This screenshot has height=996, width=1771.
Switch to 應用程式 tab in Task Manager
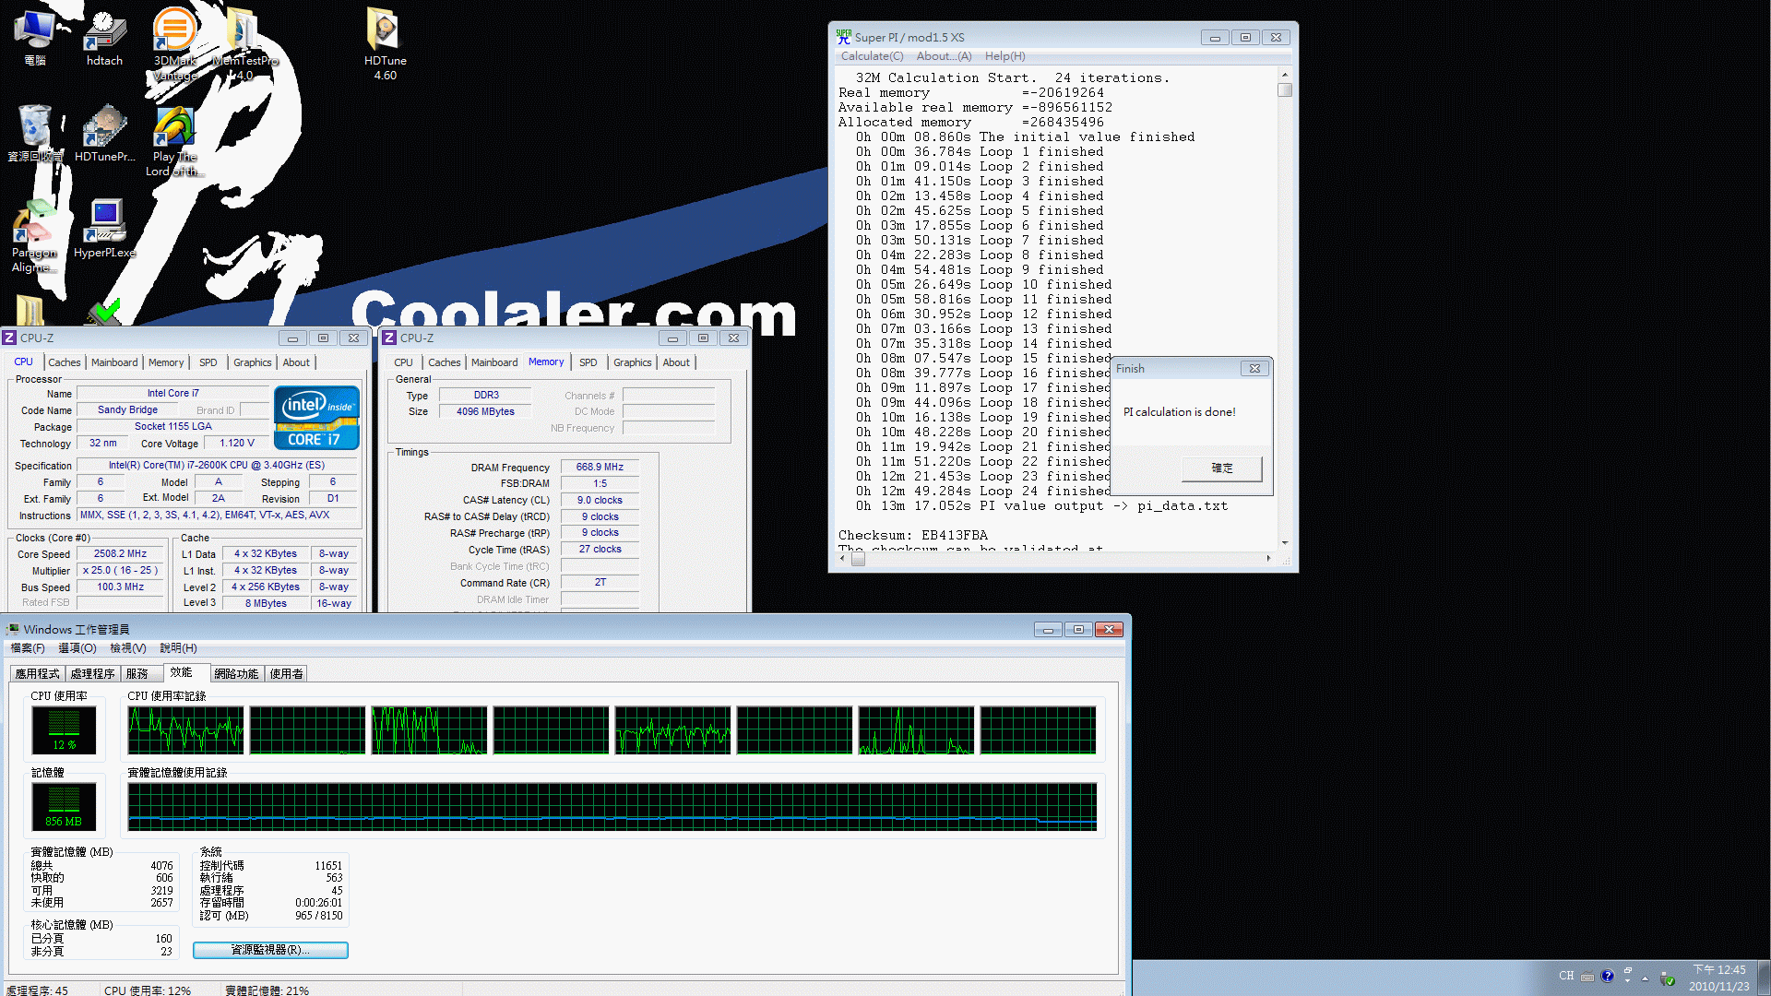click(37, 674)
